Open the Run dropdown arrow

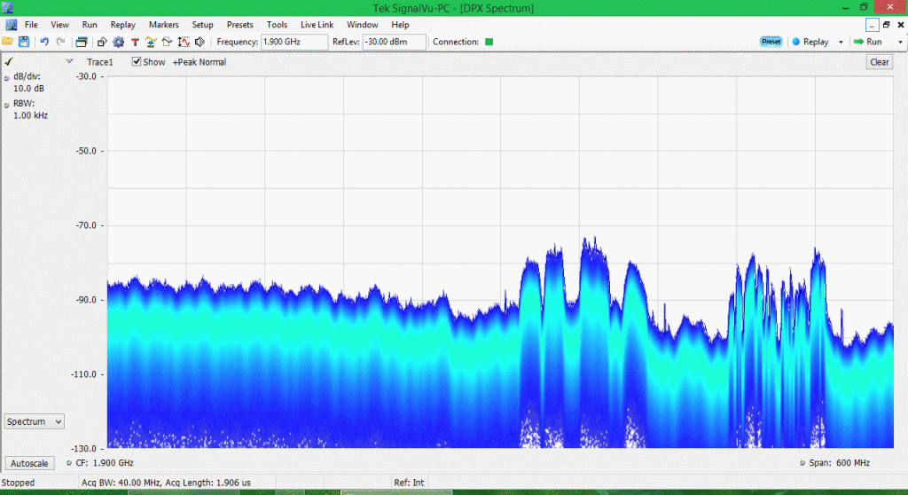900,42
